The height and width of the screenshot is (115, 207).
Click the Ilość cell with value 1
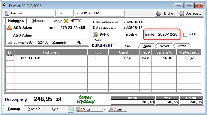98,58
